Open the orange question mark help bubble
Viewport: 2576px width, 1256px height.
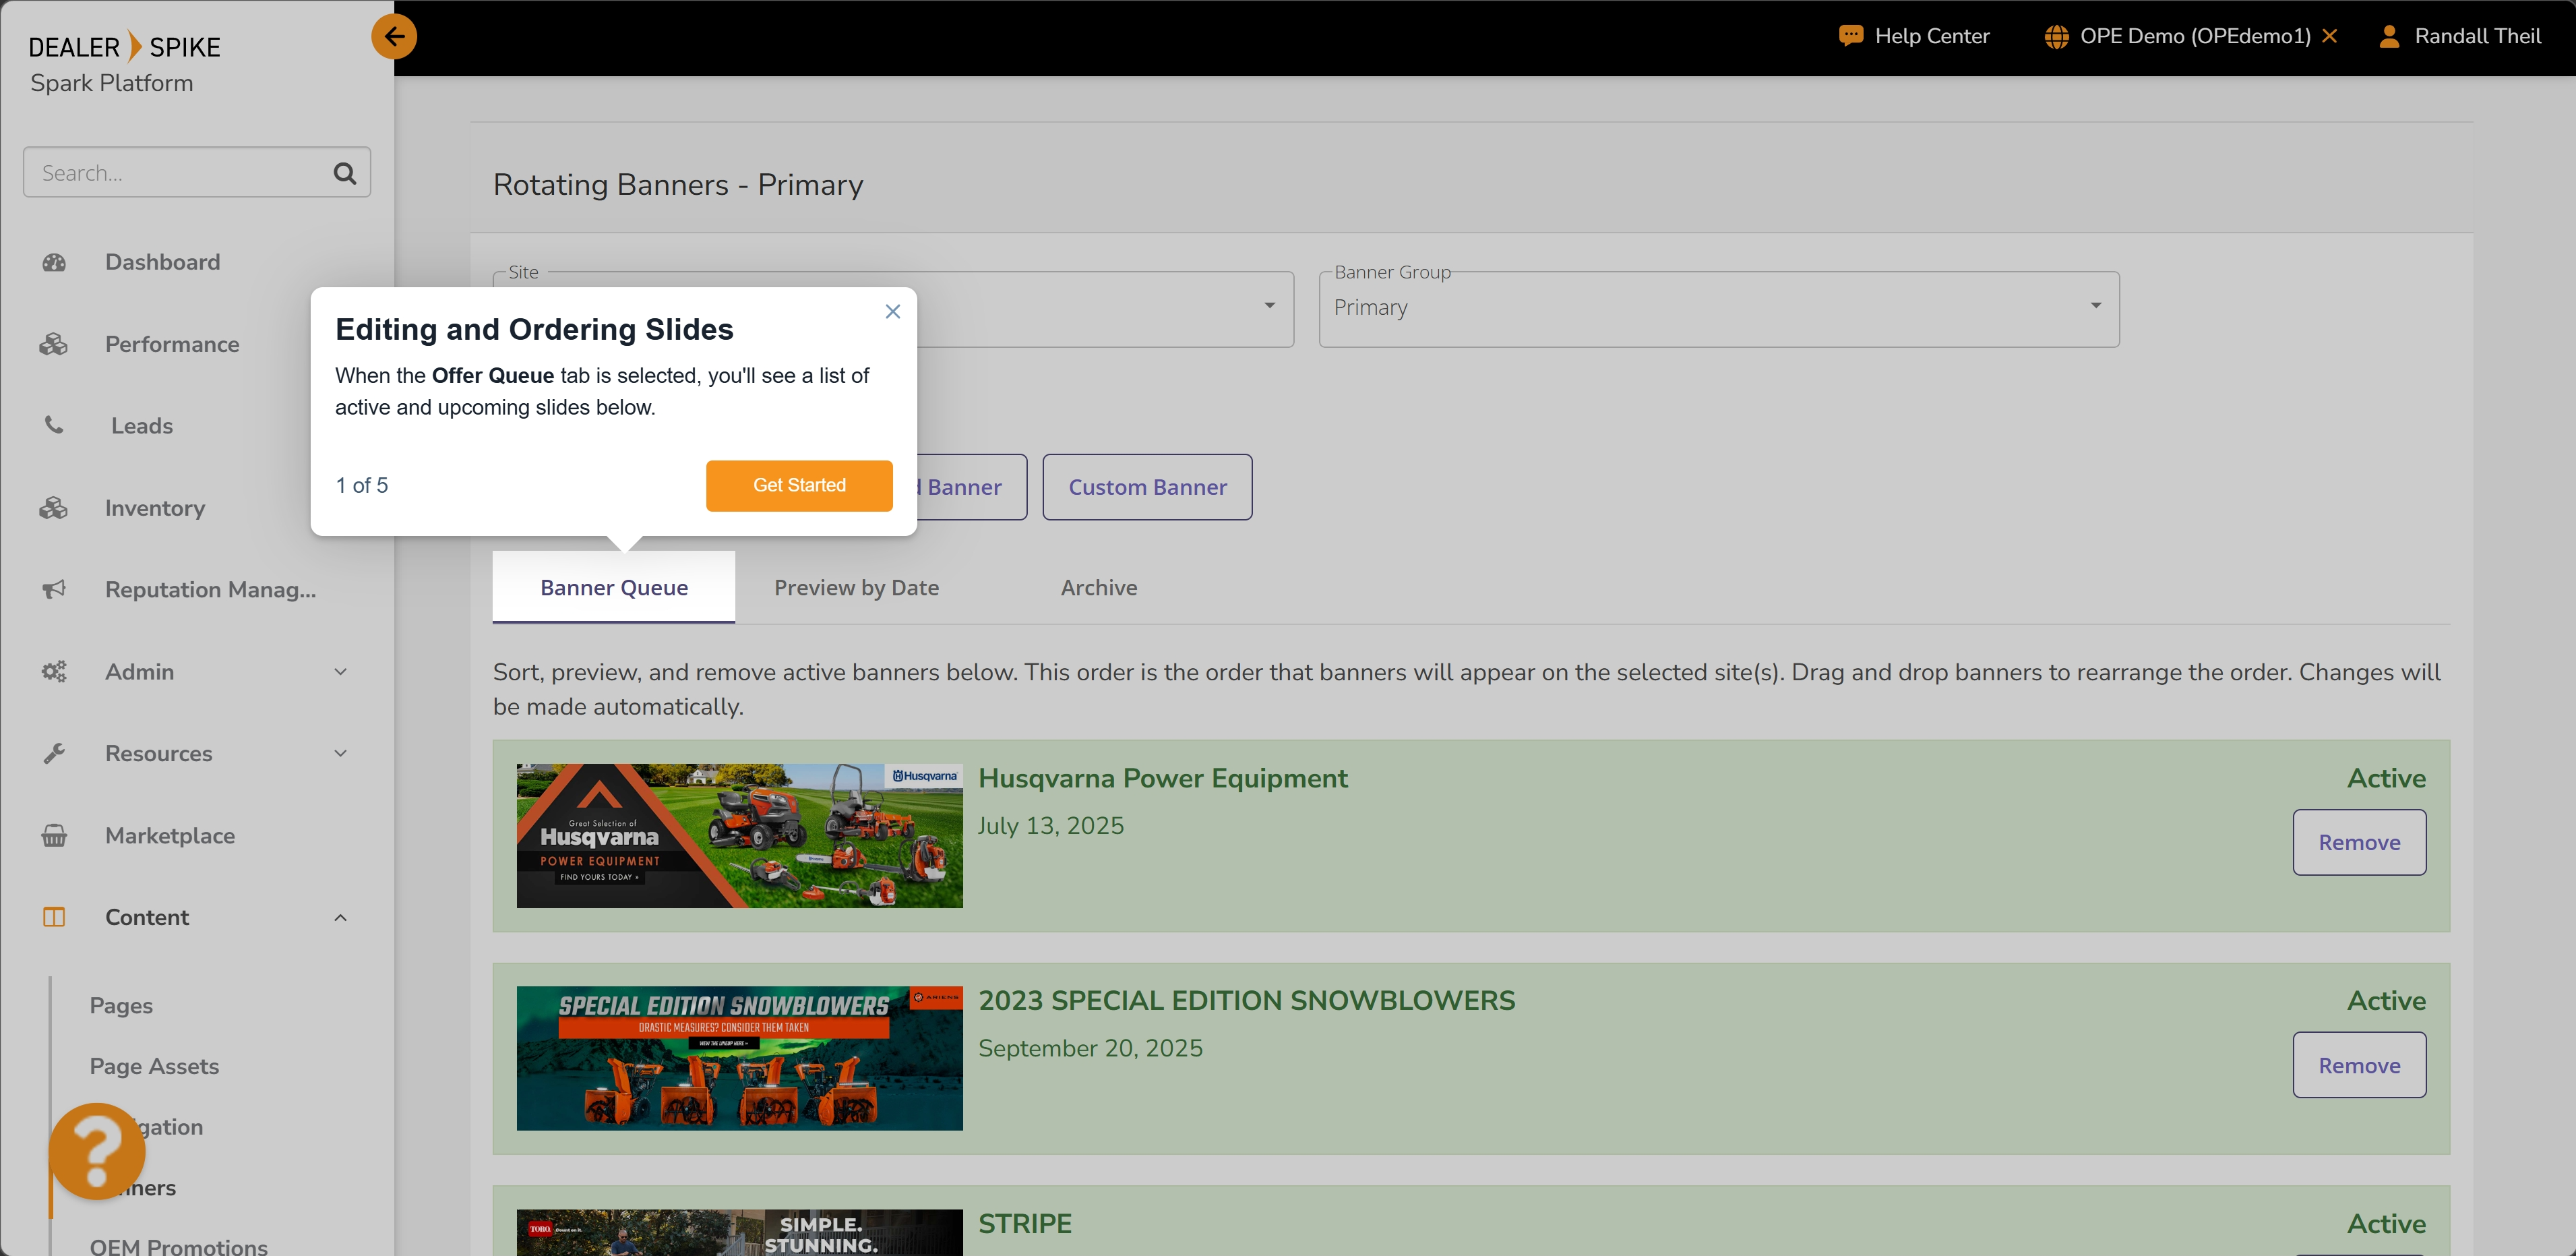click(x=97, y=1151)
